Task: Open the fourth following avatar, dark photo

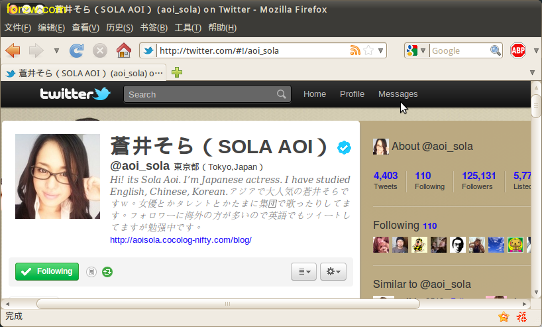Action: (438, 245)
